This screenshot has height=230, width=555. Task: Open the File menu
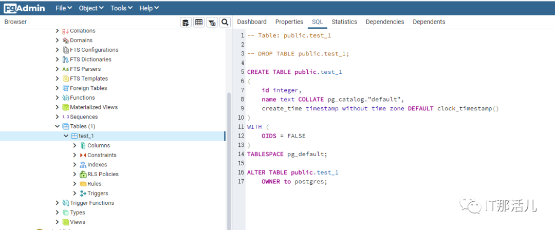(x=63, y=8)
